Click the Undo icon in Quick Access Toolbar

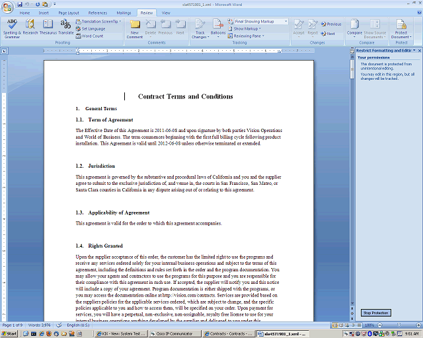(x=27, y=5)
